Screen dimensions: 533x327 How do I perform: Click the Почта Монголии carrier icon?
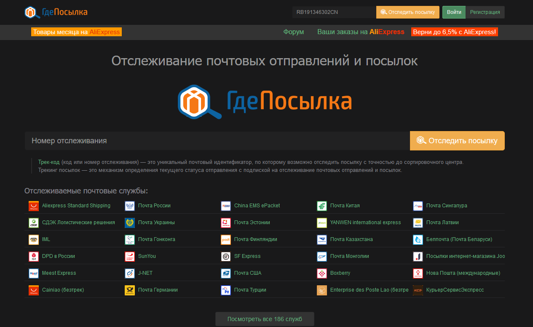tap(322, 257)
